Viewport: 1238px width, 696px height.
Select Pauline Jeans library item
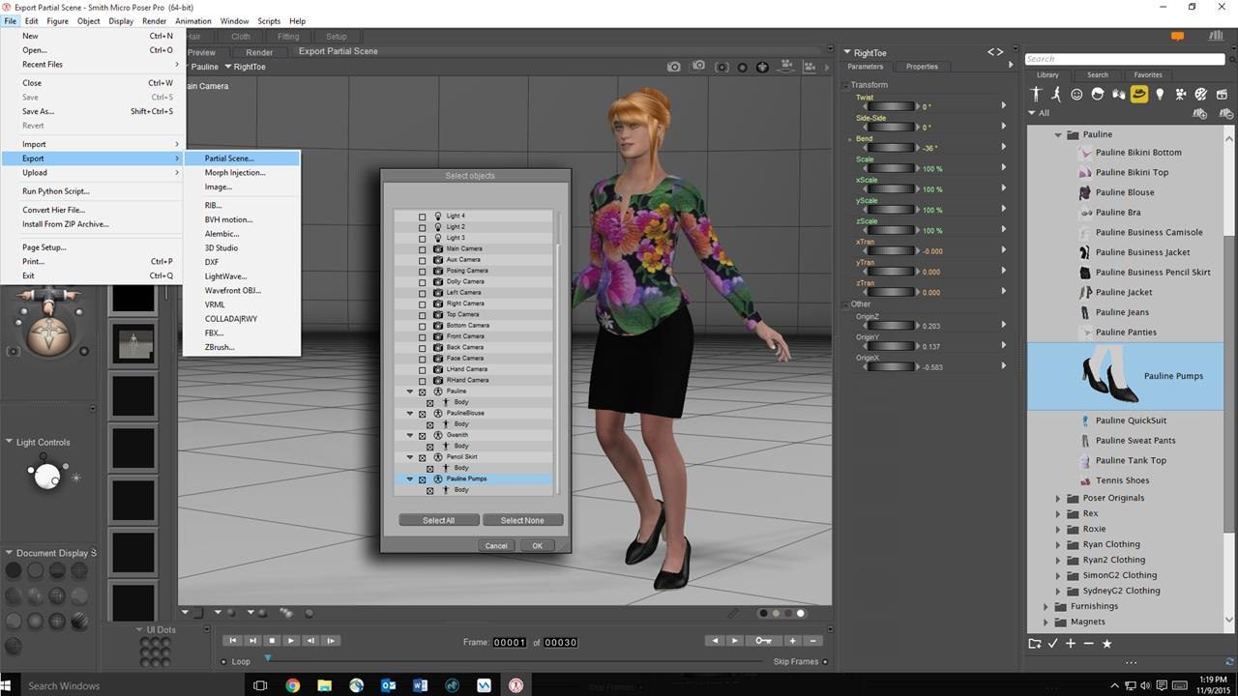(x=1122, y=312)
